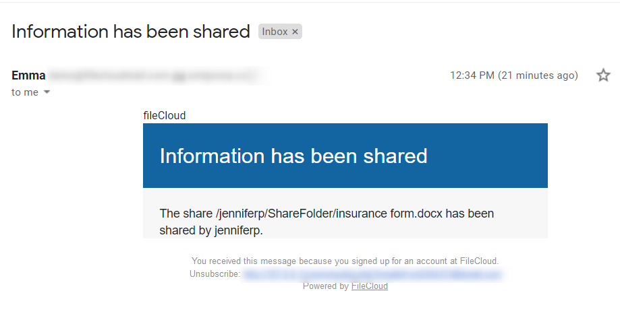Screen dimensions: 620x324
Task: Click "shared by jenniferp." line in body
Action: pyautogui.click(x=210, y=230)
